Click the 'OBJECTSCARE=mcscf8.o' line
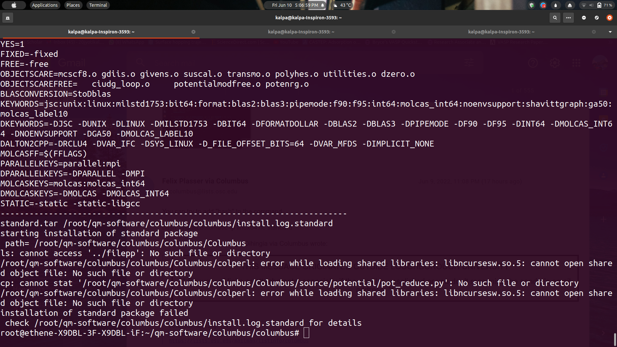This screenshot has width=617, height=347. pyautogui.click(x=208, y=74)
